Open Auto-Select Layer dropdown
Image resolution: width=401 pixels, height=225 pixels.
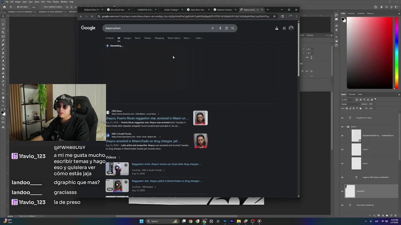34,7
